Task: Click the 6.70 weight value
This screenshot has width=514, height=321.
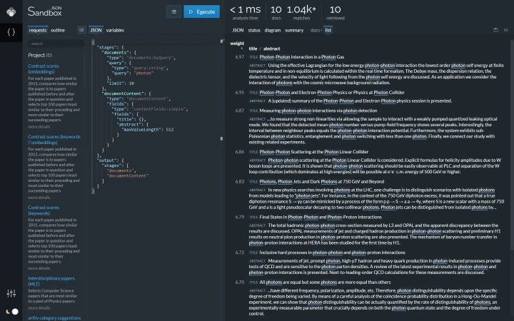Action: (x=240, y=282)
